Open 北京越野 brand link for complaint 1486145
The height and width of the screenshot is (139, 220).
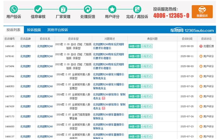tap(25, 46)
